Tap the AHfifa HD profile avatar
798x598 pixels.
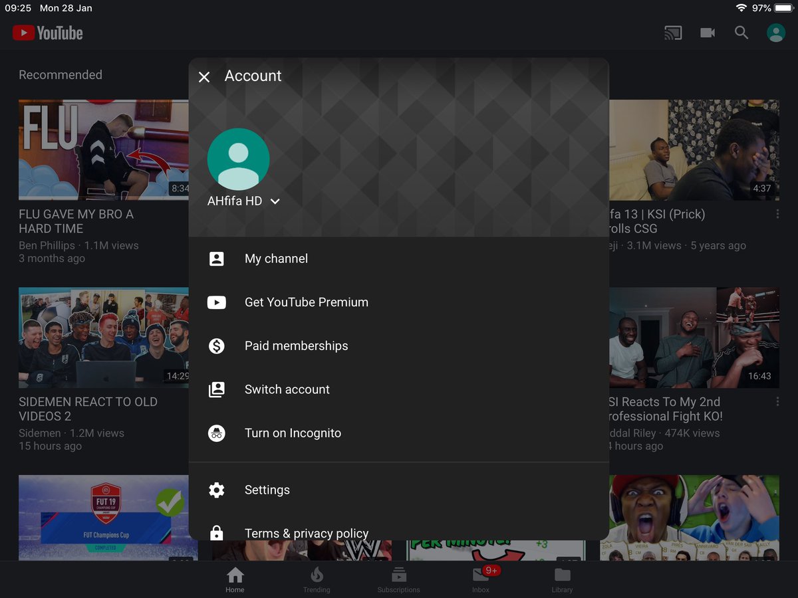(239, 159)
